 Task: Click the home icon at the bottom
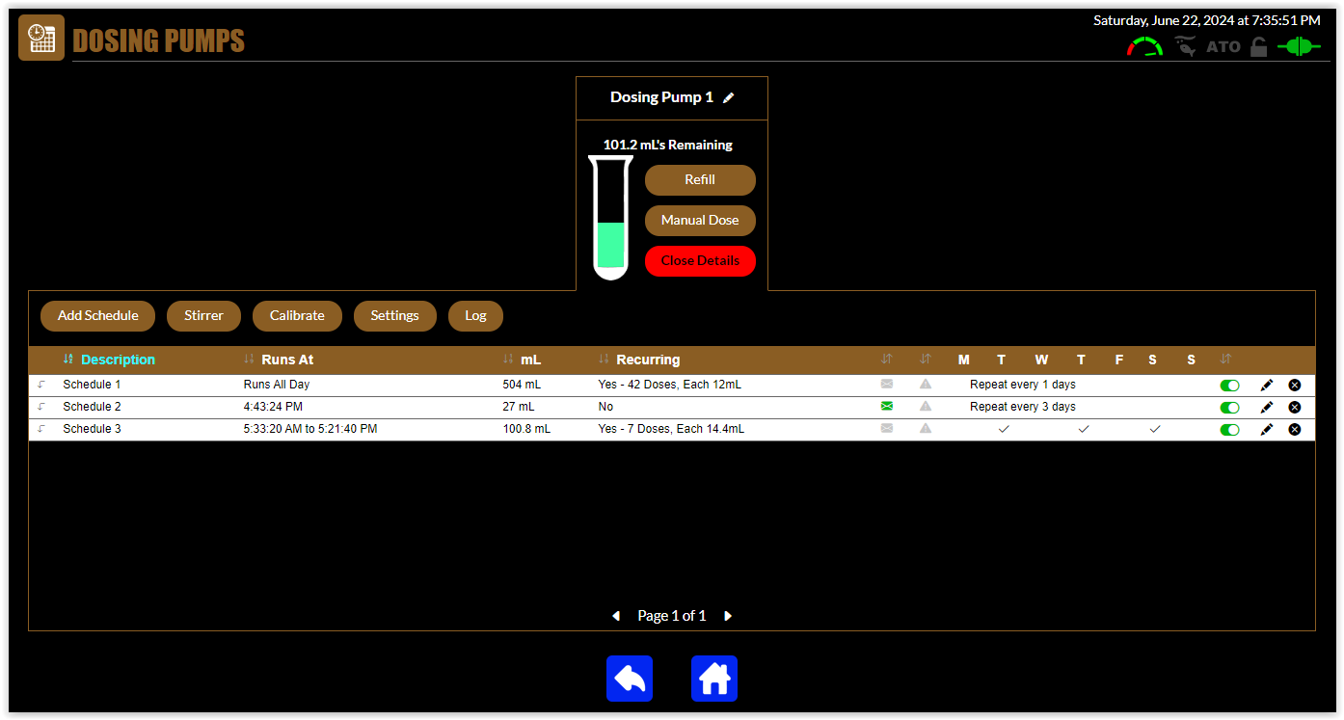click(x=714, y=679)
